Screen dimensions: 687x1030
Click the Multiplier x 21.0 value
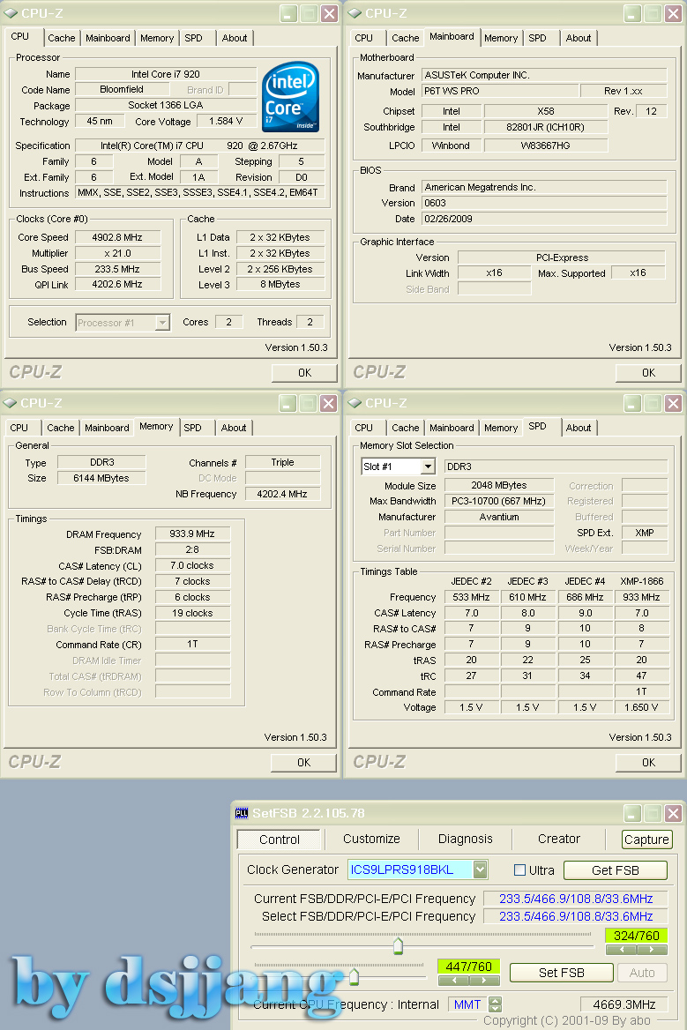(117, 253)
